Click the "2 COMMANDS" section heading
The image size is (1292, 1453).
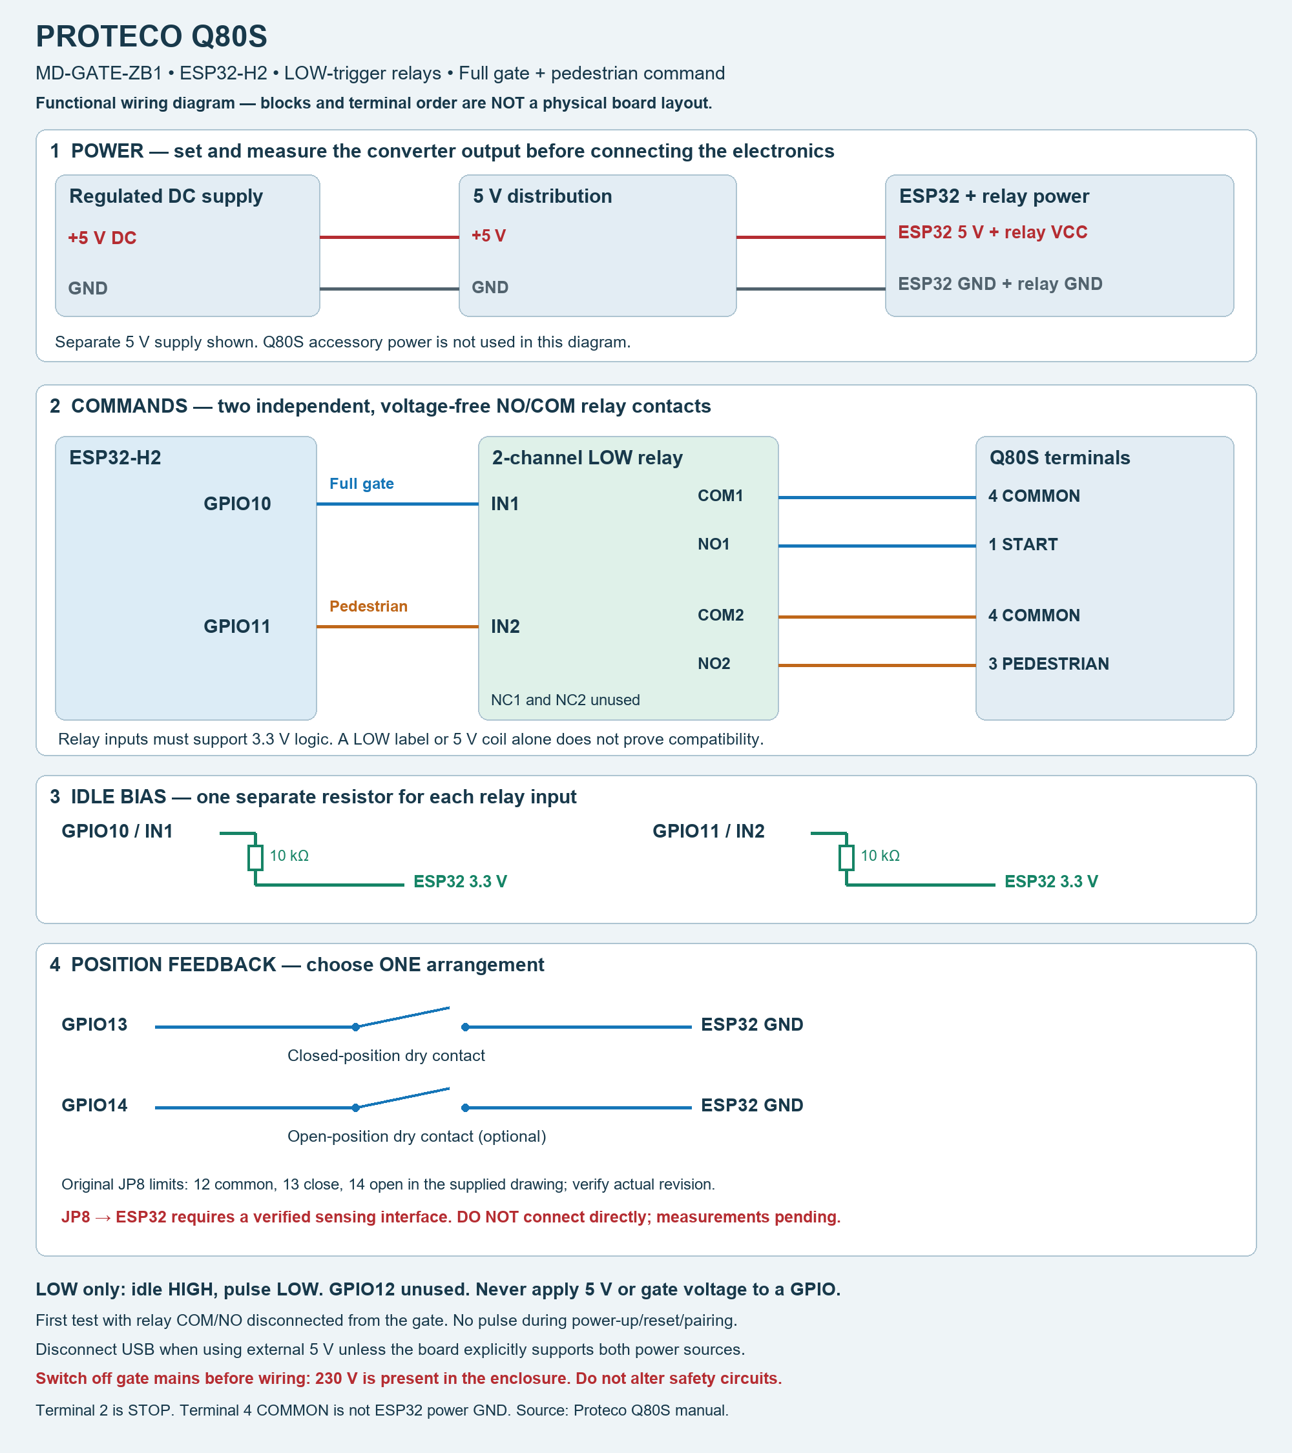tap(380, 406)
